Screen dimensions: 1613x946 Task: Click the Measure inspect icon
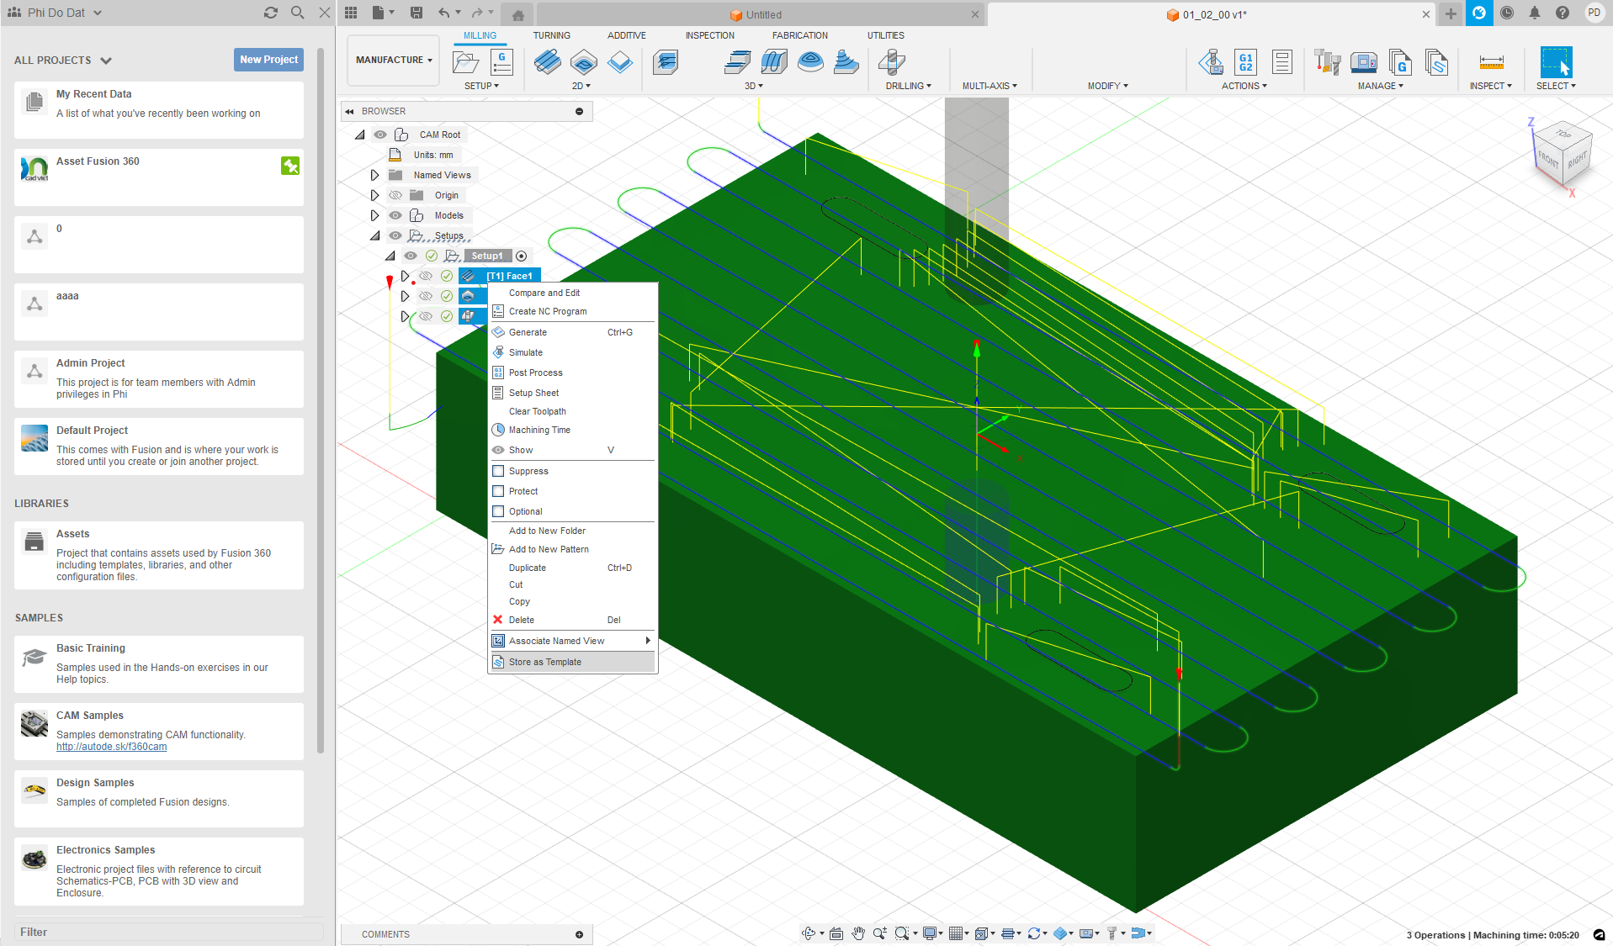tap(1491, 62)
